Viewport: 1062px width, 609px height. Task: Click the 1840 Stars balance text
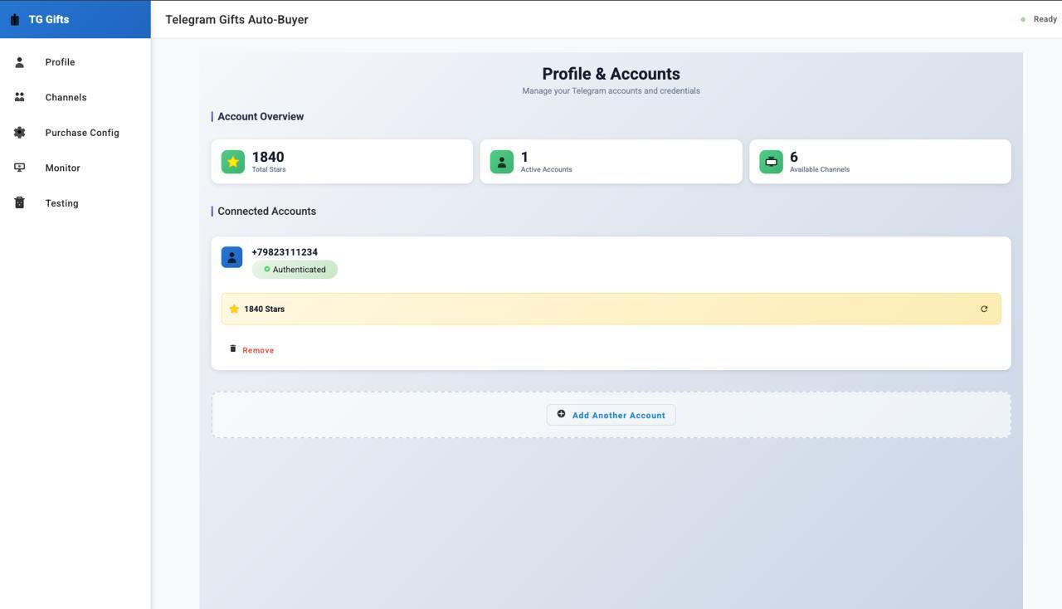(x=264, y=309)
